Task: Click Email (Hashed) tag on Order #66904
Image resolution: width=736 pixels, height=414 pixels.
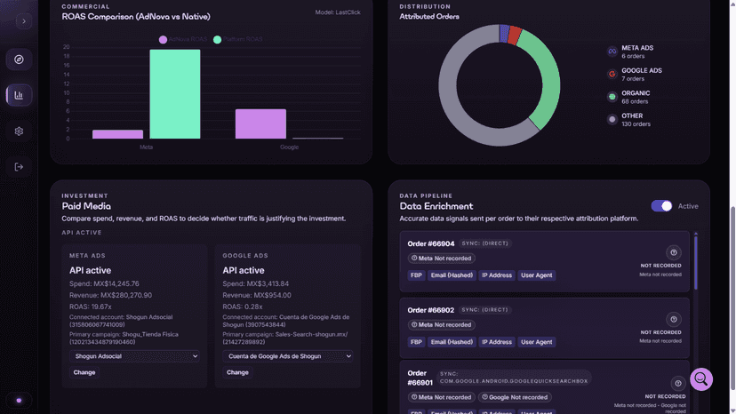Action: pyautogui.click(x=452, y=275)
